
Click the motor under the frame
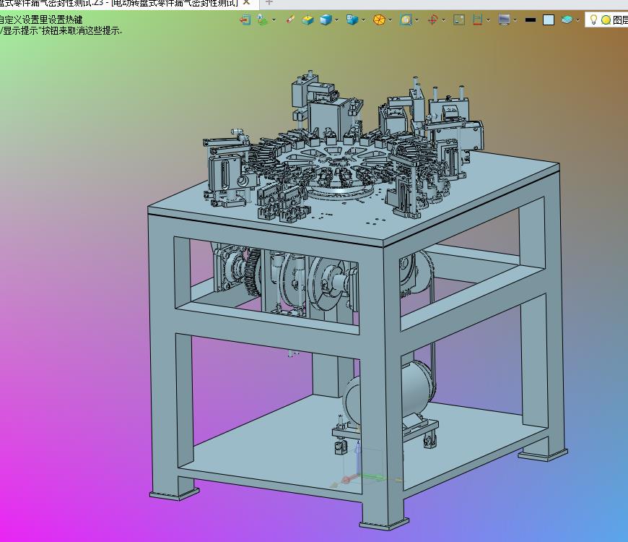click(391, 395)
